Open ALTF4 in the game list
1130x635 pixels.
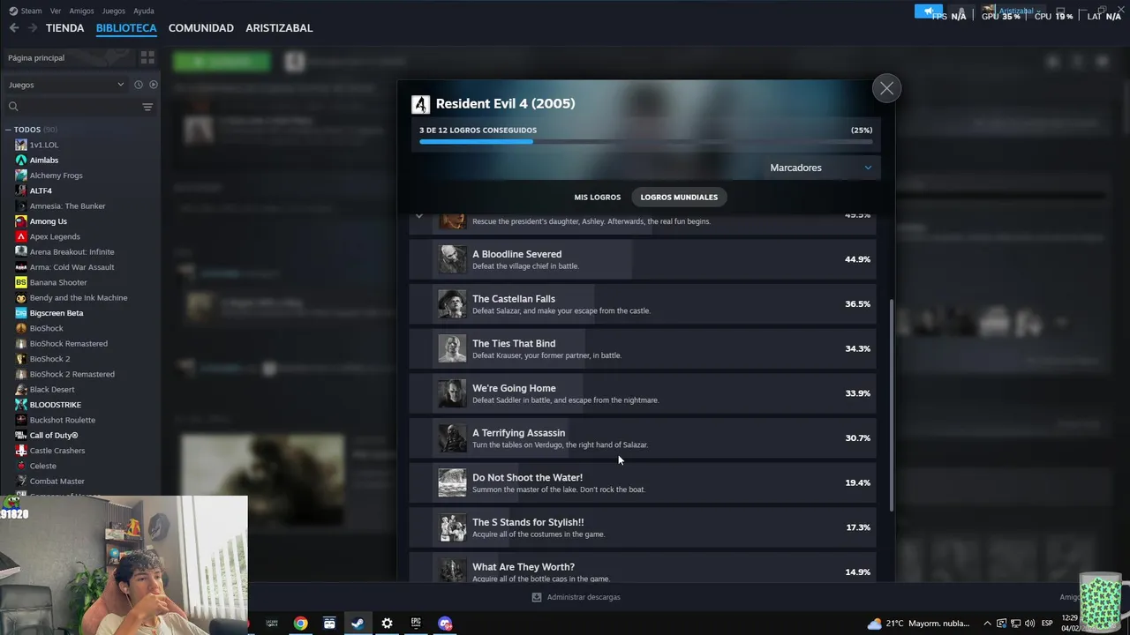tap(41, 190)
